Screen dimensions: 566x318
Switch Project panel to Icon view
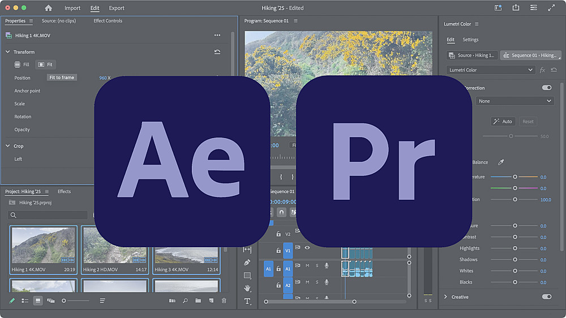point(38,300)
